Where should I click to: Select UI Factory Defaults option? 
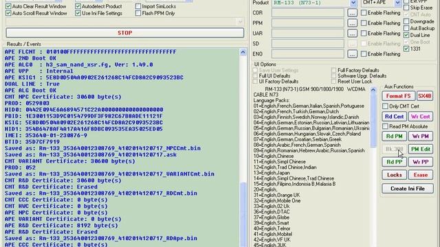(x=255, y=82)
